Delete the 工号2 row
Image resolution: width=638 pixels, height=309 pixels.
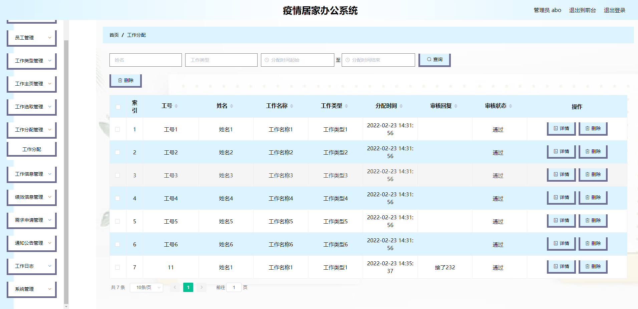pos(593,152)
